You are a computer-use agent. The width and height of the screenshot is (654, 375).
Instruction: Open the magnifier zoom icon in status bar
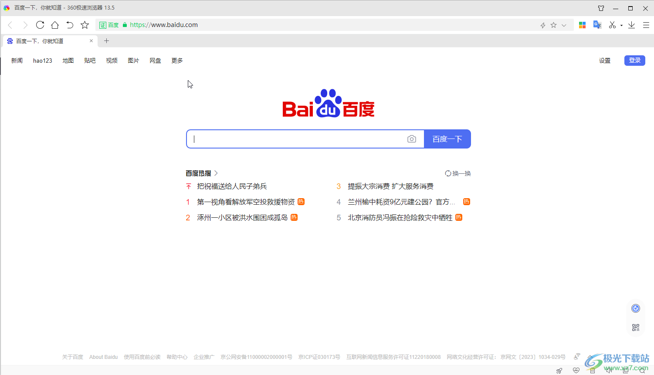(x=643, y=371)
